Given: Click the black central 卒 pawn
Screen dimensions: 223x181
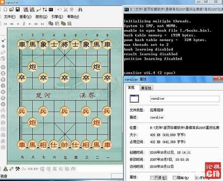Looking at the screenshot, I should point(65,78).
